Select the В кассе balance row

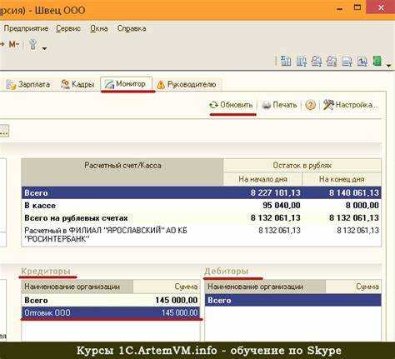[x=201, y=206]
